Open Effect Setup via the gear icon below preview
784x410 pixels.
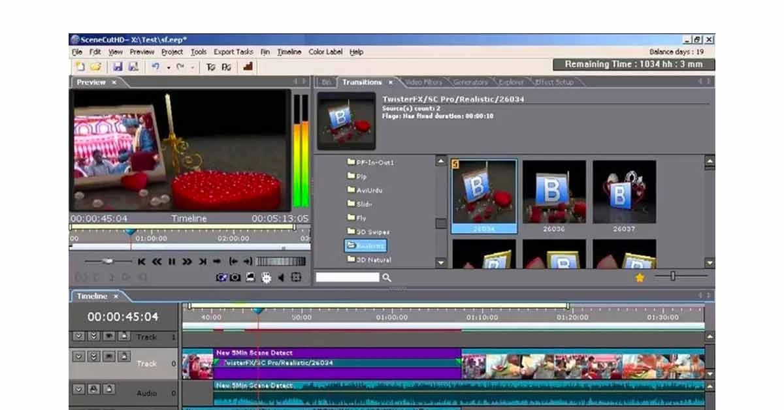click(266, 278)
